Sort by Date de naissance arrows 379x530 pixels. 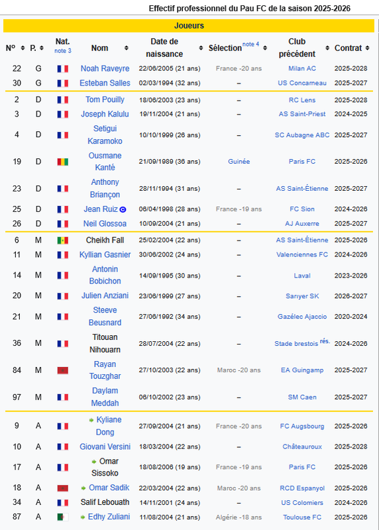point(201,48)
